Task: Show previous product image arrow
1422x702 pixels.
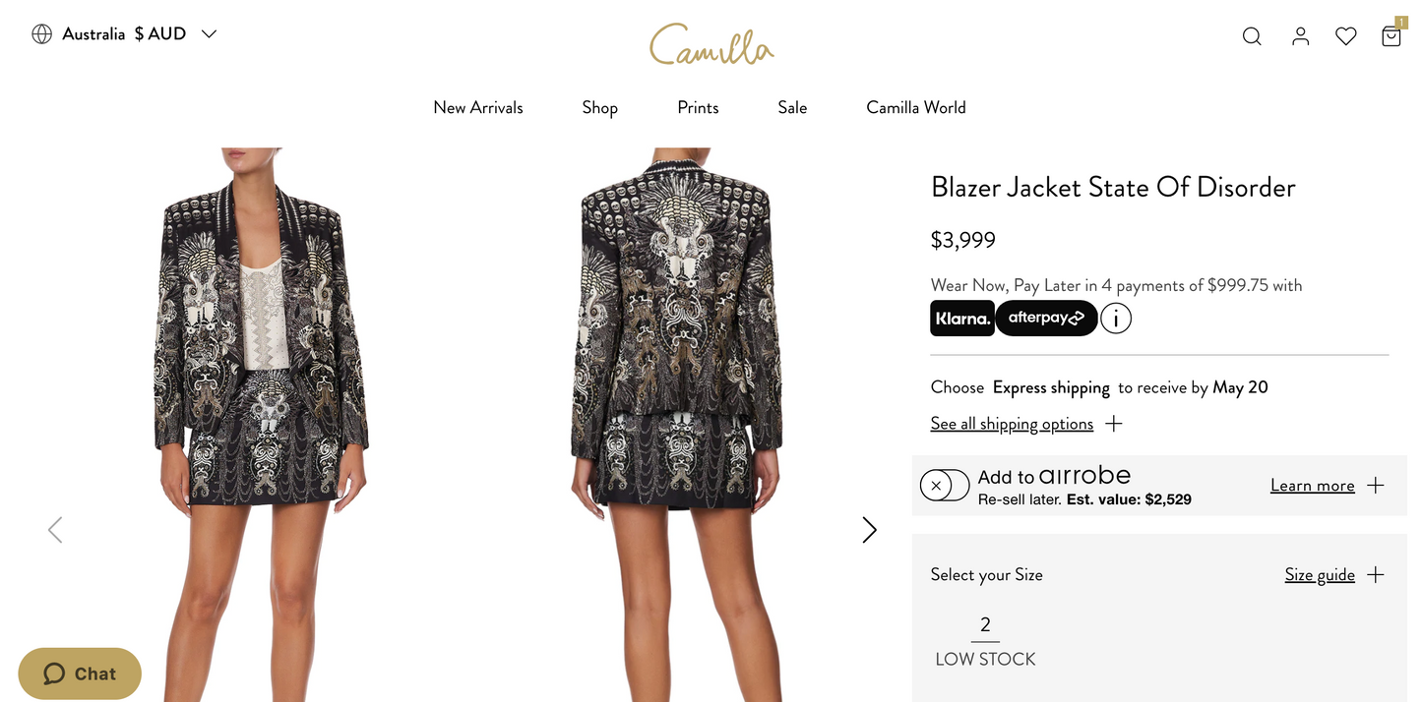Action: 55,530
